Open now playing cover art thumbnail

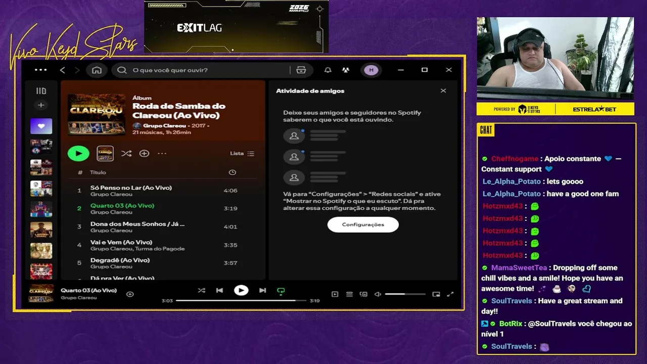coord(41,294)
